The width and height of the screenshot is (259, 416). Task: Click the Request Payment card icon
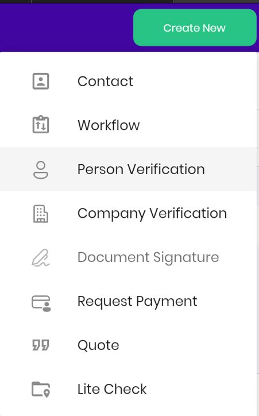point(41,303)
